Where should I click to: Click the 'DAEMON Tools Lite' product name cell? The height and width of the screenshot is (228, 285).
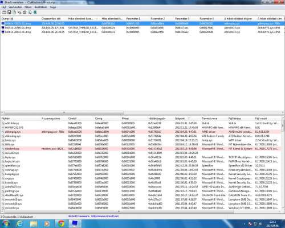pos(213,195)
